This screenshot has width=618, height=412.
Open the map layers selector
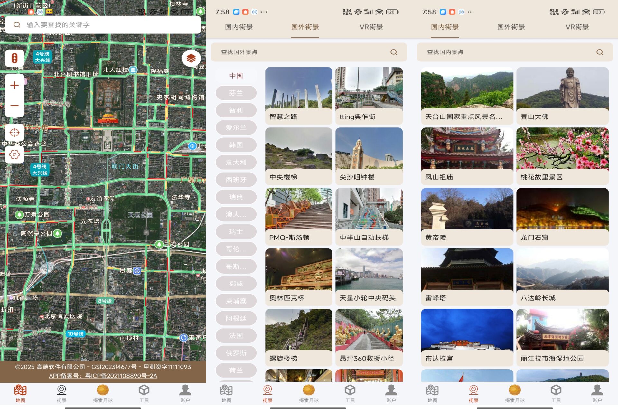click(x=191, y=58)
